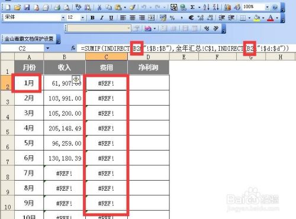The width and height of the screenshot is (296, 219).
Task: Paste with the clipboard icon
Action: pos(118,8)
